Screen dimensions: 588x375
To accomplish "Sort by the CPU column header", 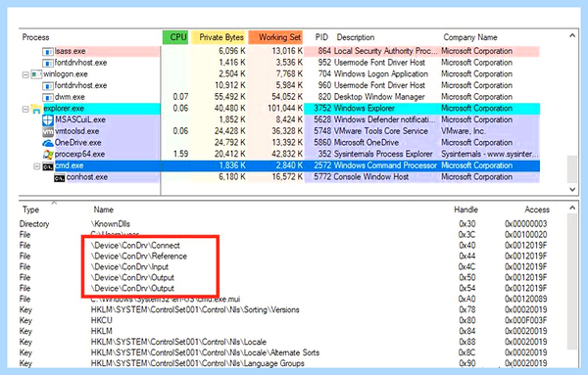I will pos(175,37).
